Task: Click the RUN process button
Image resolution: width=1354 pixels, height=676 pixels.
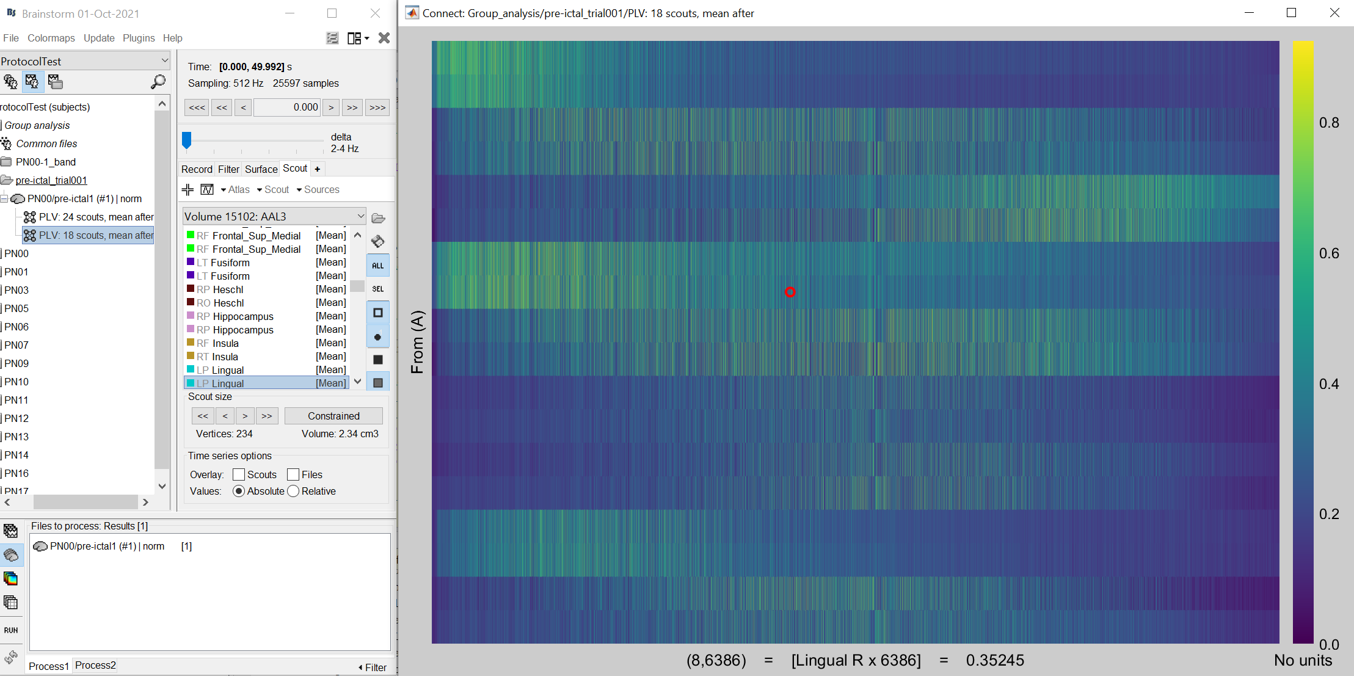Action: 11,630
